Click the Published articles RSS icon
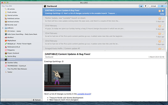168x105 pixels. pyautogui.click(x=6, y=18)
